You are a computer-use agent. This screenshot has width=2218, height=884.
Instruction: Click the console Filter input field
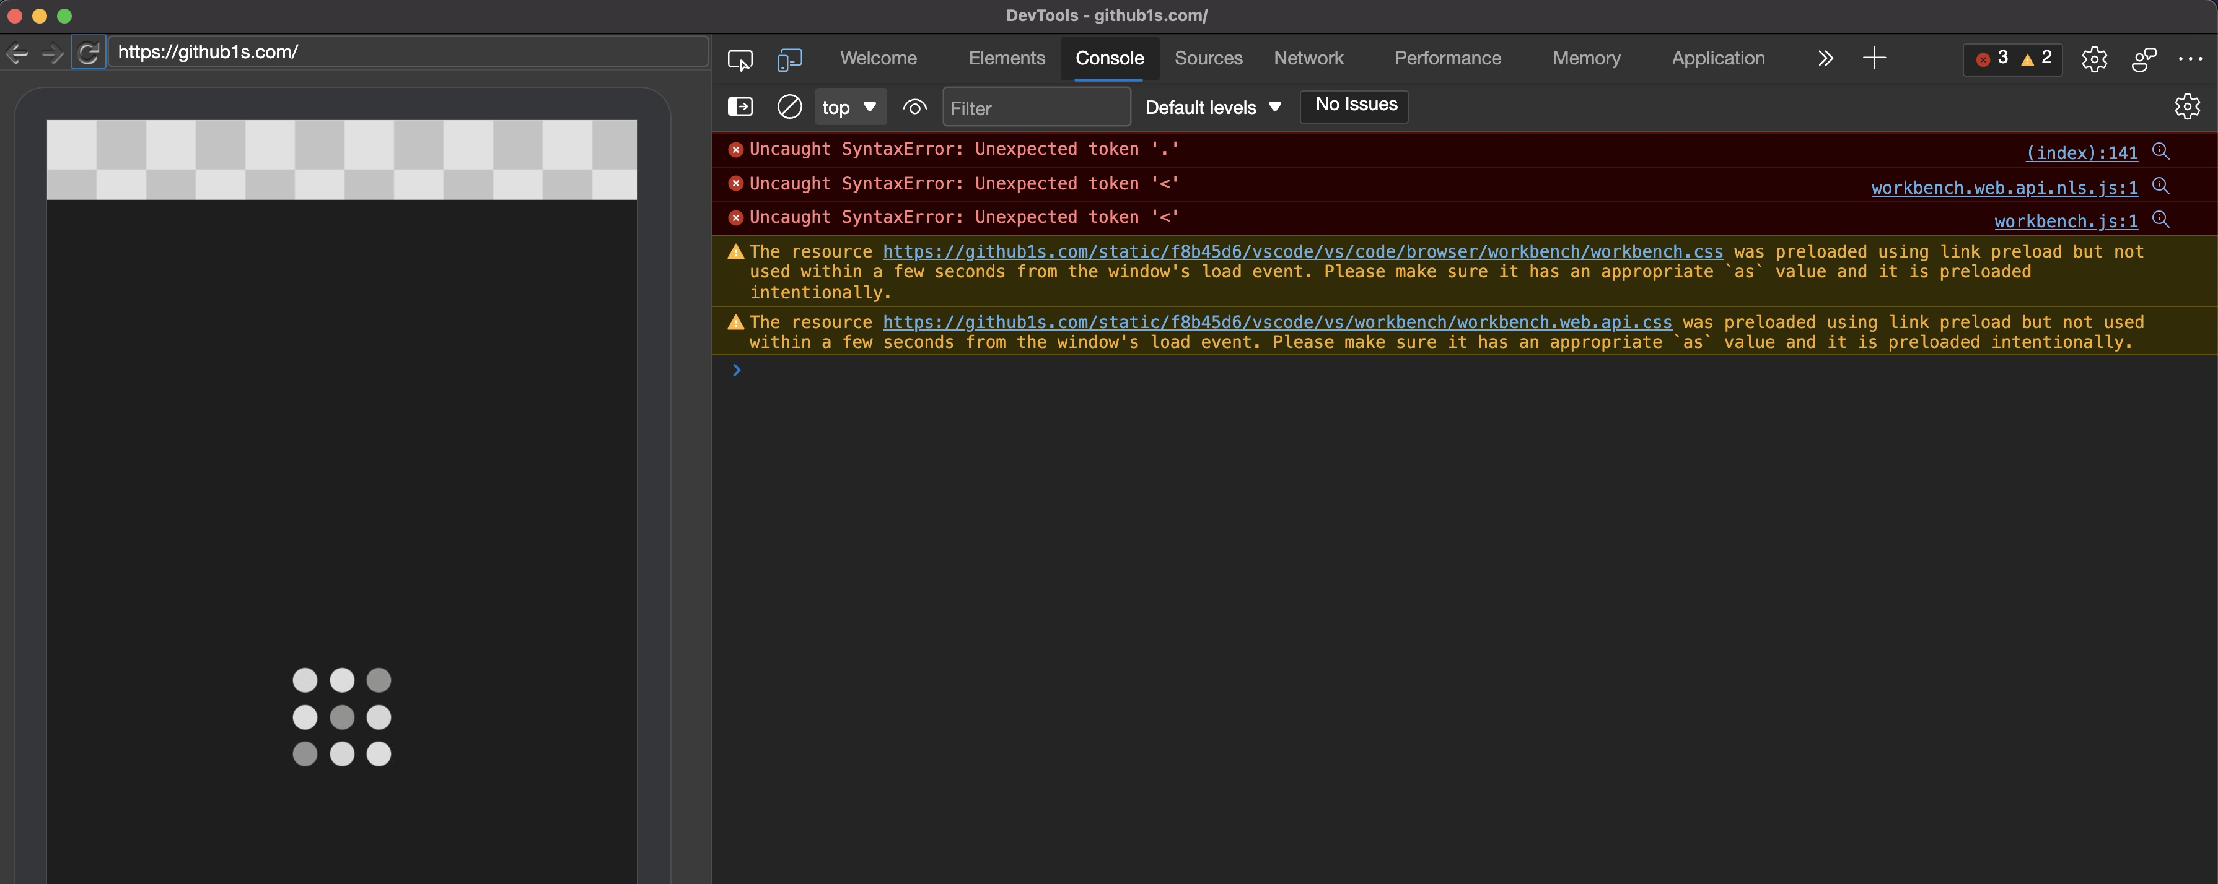[1035, 108]
